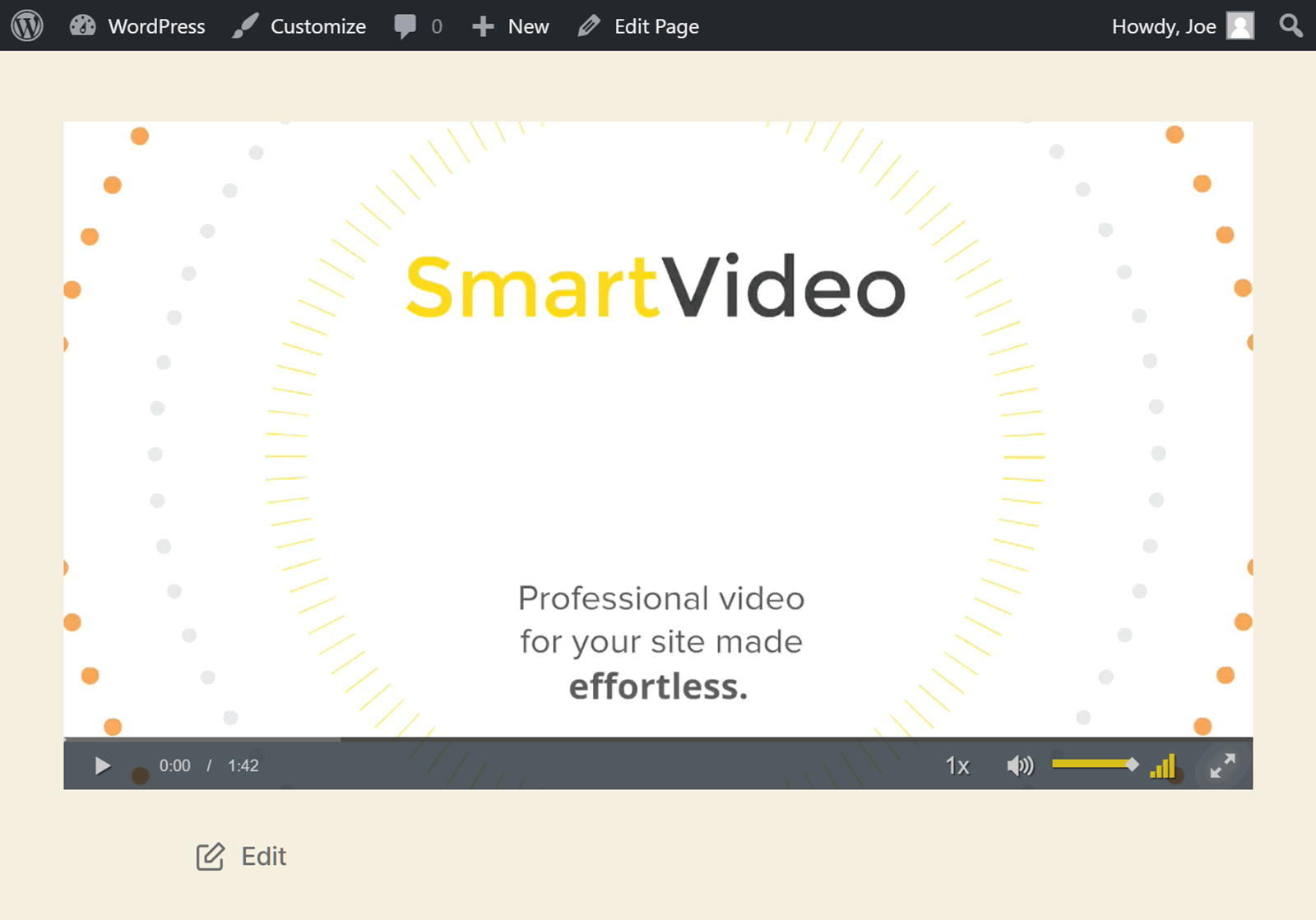Click Joe's avatar image
Screen dimensions: 1316x920
1240,26
